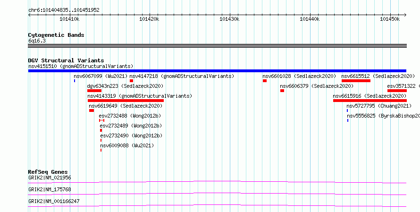This screenshot has height=212, width=420.
Task: Click the gray 6q16.3 cytogenetic band bar
Action: tap(217, 46)
